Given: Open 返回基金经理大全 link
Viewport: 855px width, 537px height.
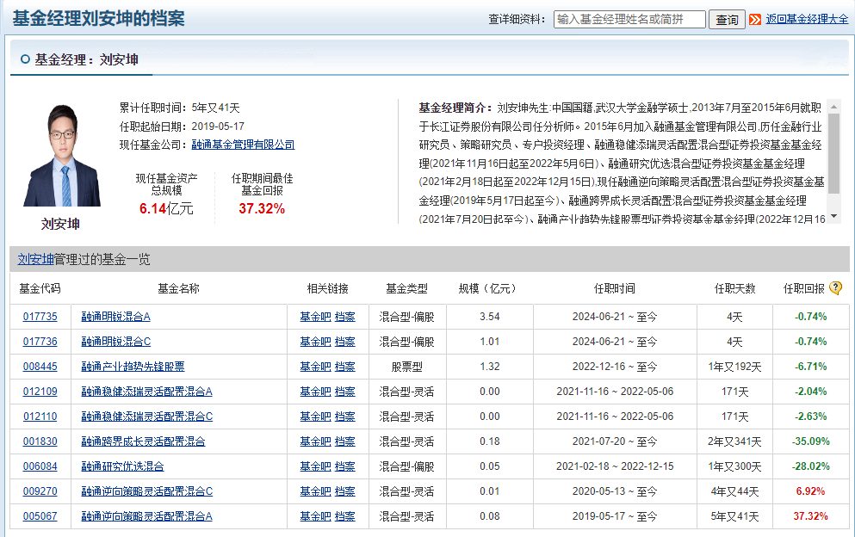Looking at the screenshot, I should [807, 19].
